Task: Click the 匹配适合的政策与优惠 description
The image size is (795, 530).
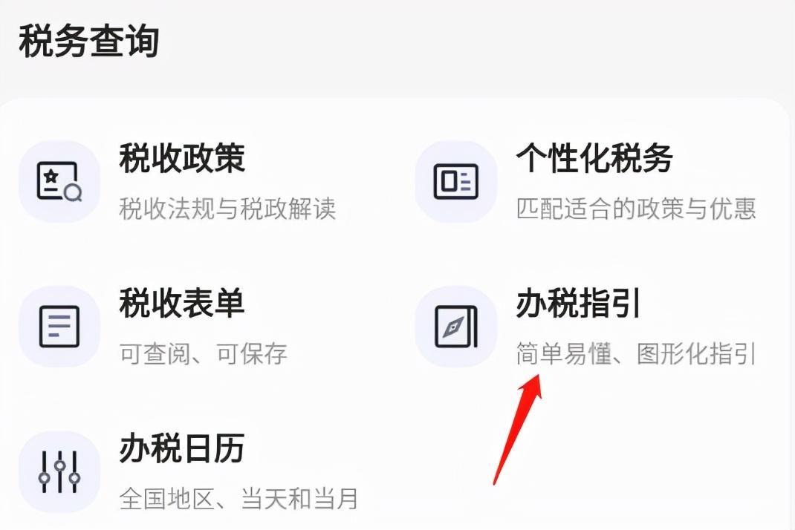Action: click(x=636, y=209)
